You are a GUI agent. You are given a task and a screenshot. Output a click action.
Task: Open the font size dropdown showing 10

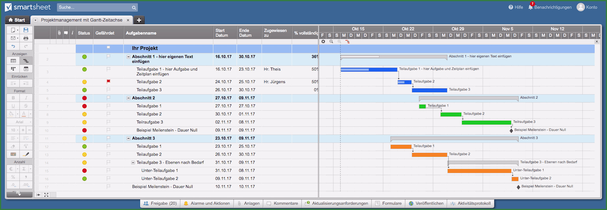(x=14, y=130)
